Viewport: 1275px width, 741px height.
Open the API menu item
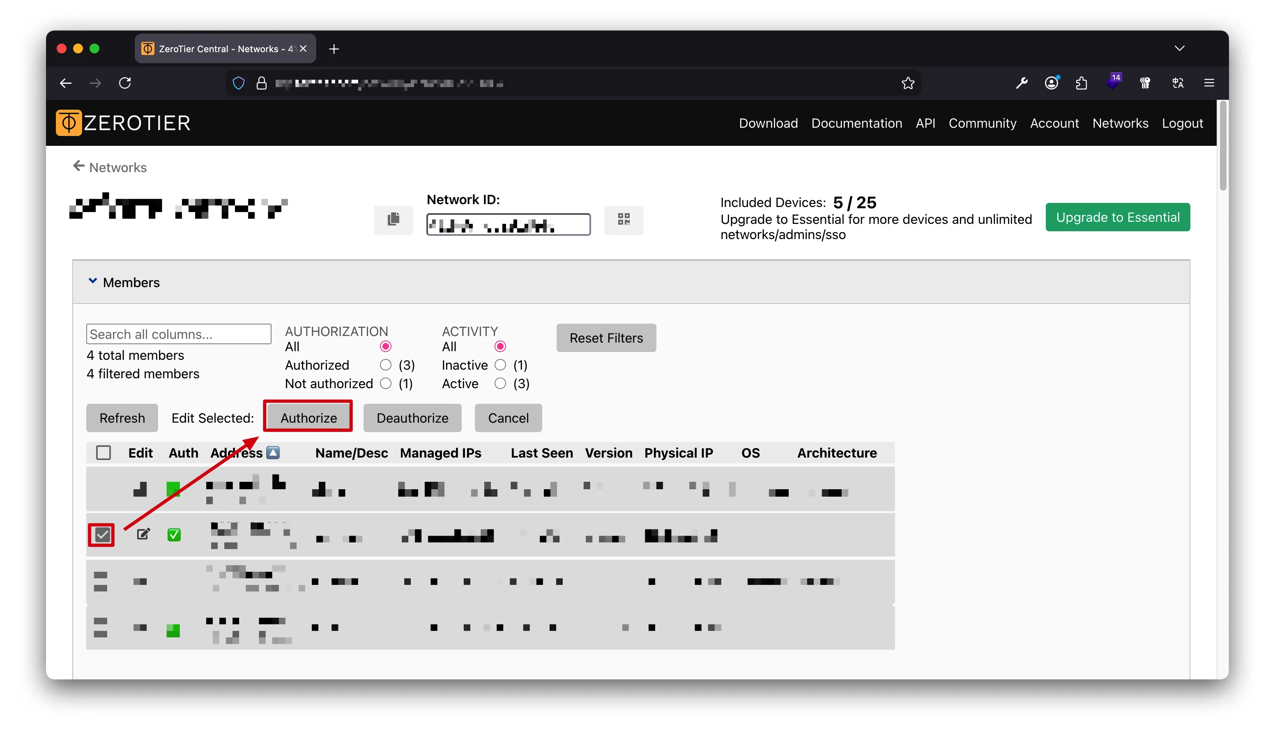click(925, 123)
